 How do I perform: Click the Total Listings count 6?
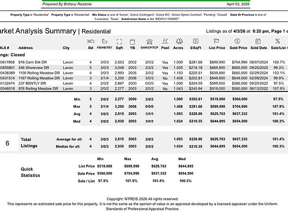click(x=7, y=143)
